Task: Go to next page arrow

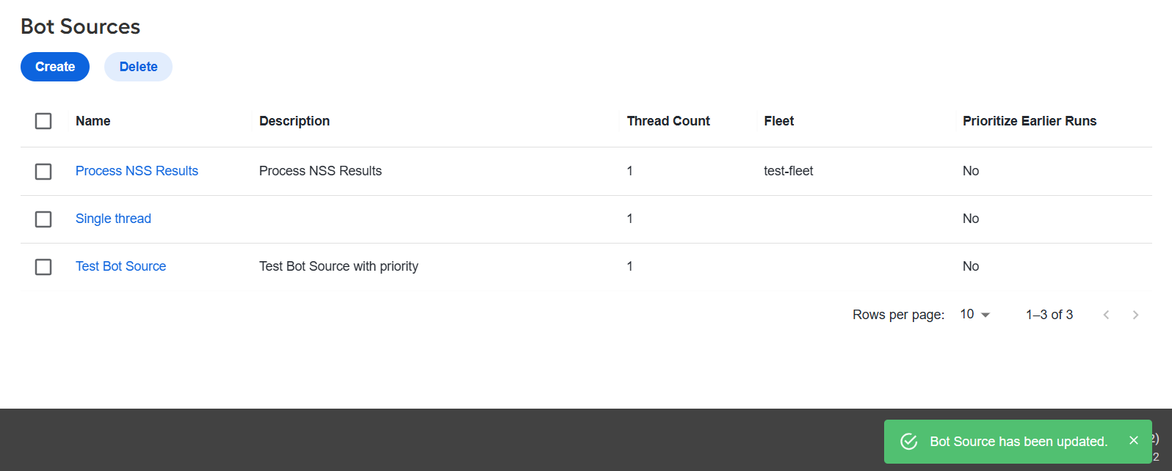Action: (x=1135, y=315)
